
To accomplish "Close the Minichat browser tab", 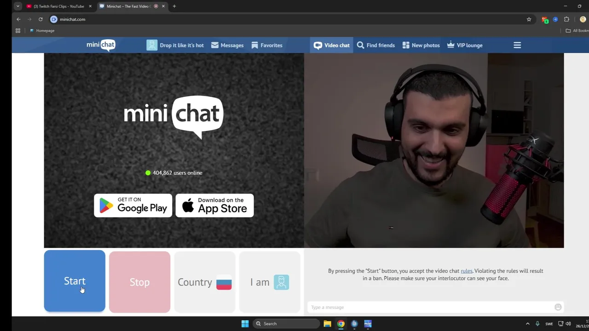I will click(163, 6).
